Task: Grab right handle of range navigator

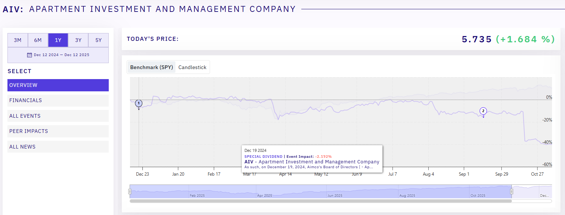Action: 512,191
